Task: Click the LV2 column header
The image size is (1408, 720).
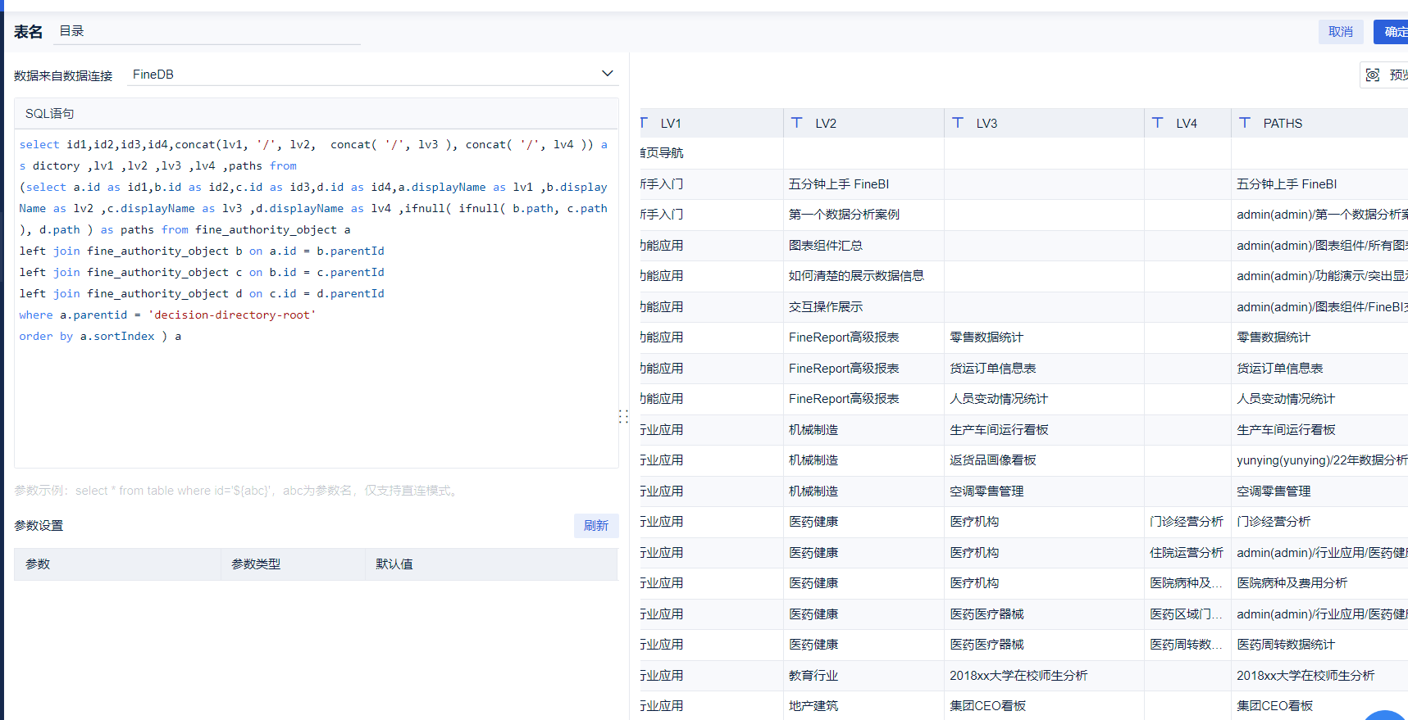Action: (863, 123)
